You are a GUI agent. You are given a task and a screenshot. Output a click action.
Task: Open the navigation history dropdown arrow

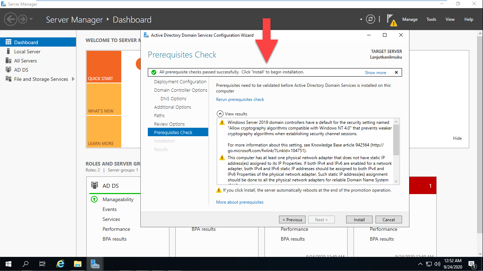pyautogui.click(x=31, y=19)
